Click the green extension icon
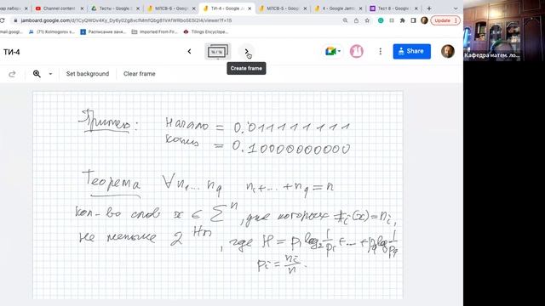545x306 pixels. tap(381, 20)
